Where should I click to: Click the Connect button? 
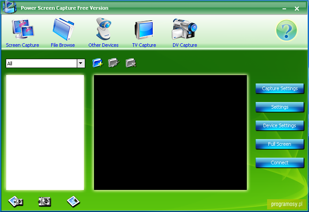[x=279, y=163]
